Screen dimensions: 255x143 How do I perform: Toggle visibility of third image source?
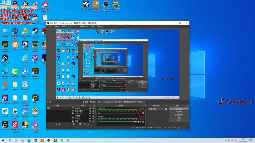(90, 113)
